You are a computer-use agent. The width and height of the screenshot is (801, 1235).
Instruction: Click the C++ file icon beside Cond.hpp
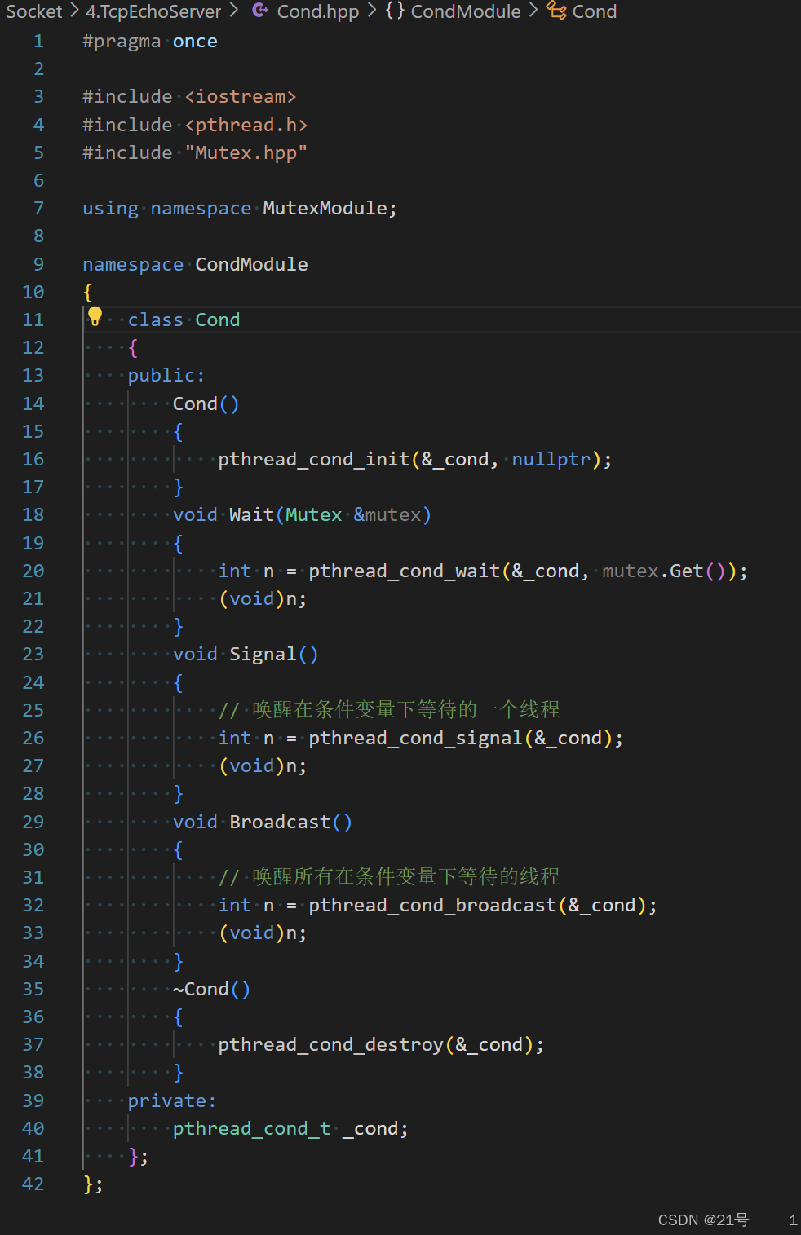pos(260,11)
